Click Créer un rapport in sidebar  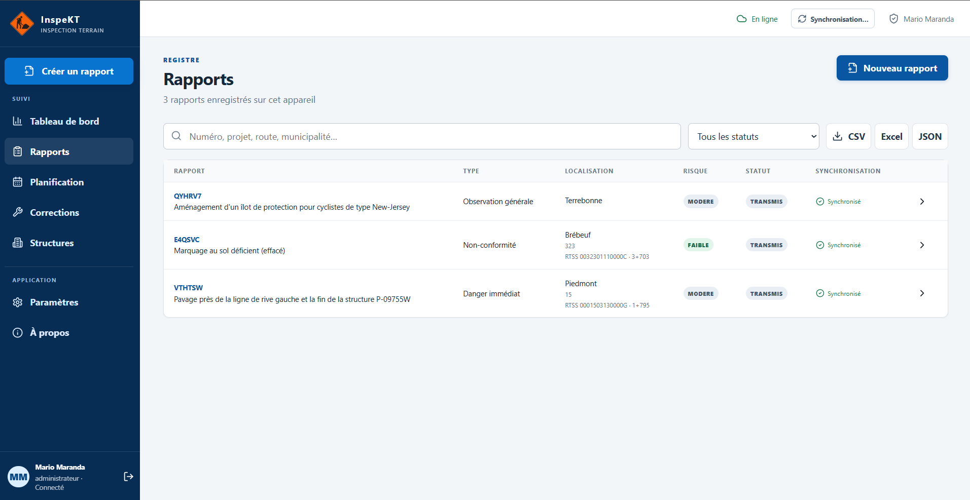[x=69, y=71]
